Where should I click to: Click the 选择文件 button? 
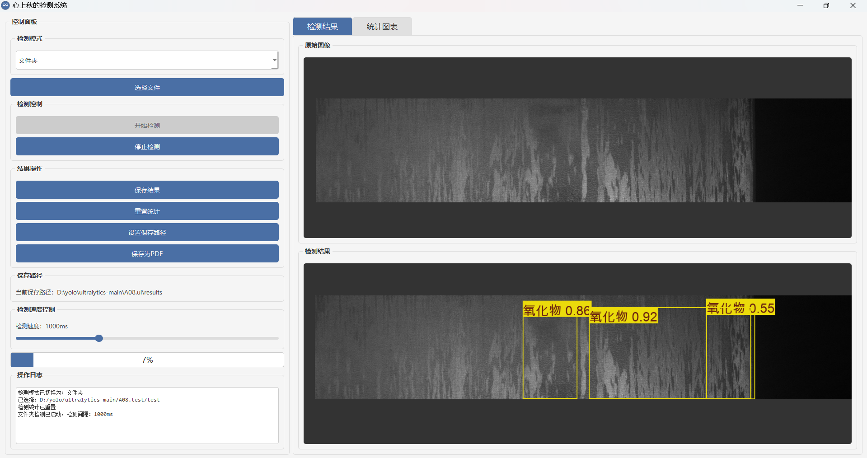[x=147, y=87]
